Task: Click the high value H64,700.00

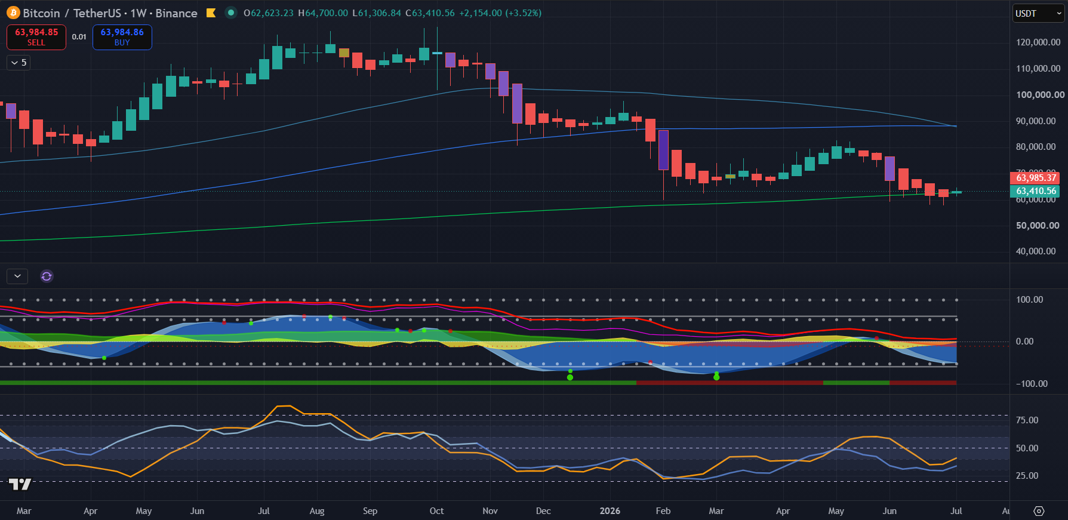Action: (x=323, y=13)
